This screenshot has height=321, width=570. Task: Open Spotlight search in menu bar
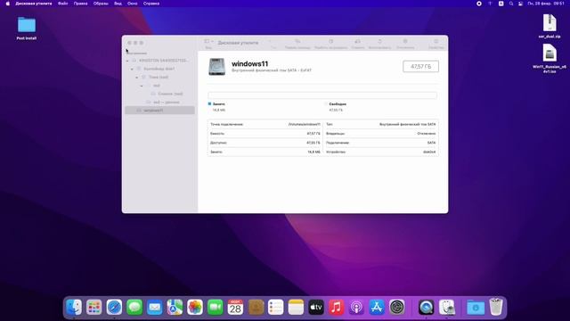(x=511, y=4)
